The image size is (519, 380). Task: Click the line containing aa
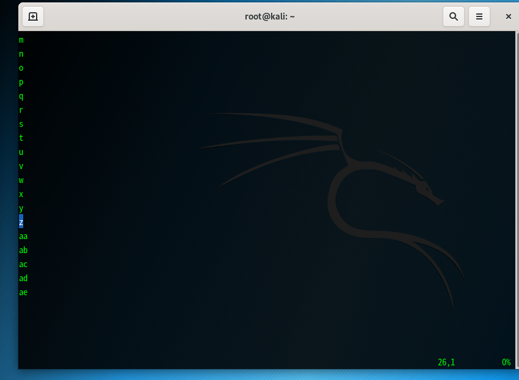click(23, 237)
